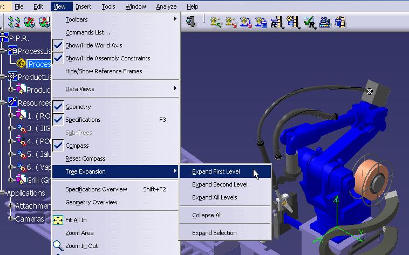Viewport: 409px width, 255px height.
Task: Click the clock and film strip icon
Action: [292, 22]
